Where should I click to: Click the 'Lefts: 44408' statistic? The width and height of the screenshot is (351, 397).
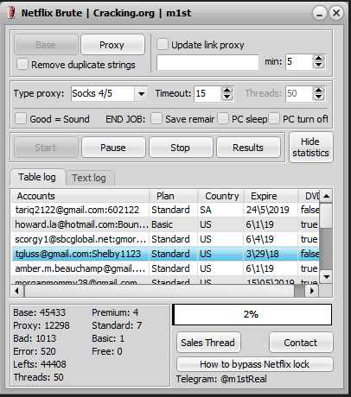pyautogui.click(x=40, y=364)
